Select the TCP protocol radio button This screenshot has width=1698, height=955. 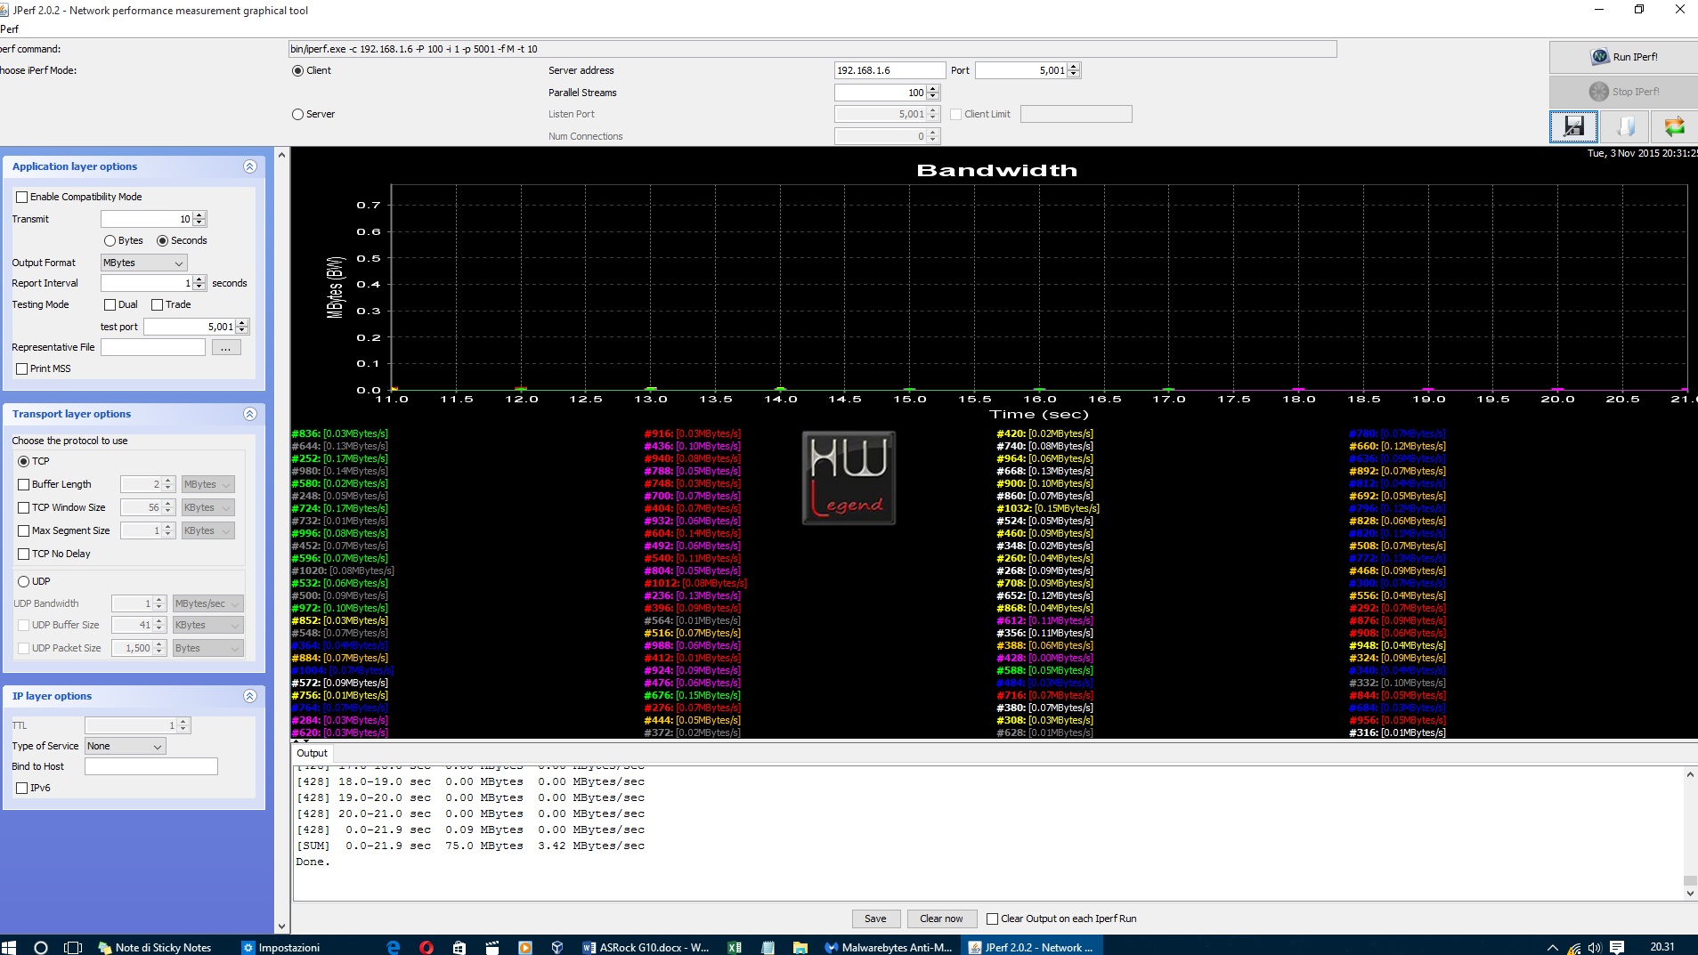pyautogui.click(x=24, y=461)
